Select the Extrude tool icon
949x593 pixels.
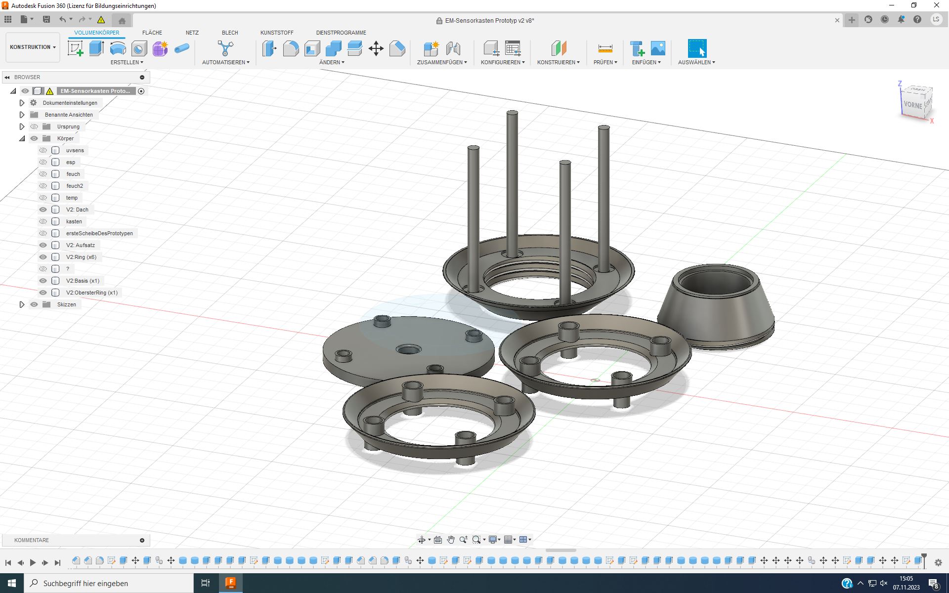(96, 48)
